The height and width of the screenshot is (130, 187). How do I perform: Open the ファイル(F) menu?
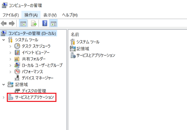point(11,15)
